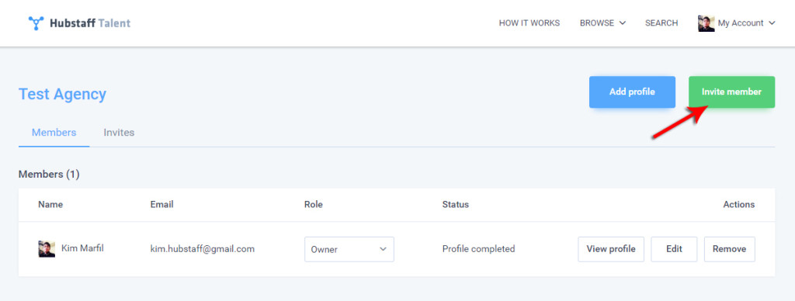Remove Kim Marfil from the agency
Screen dimensions: 795x301
[730, 249]
